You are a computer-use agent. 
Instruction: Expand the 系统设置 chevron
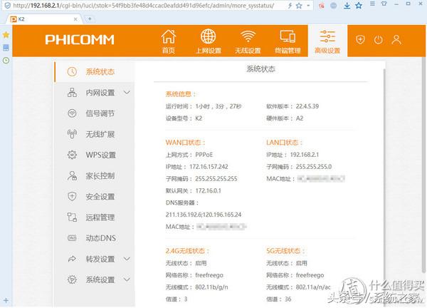(x=127, y=279)
